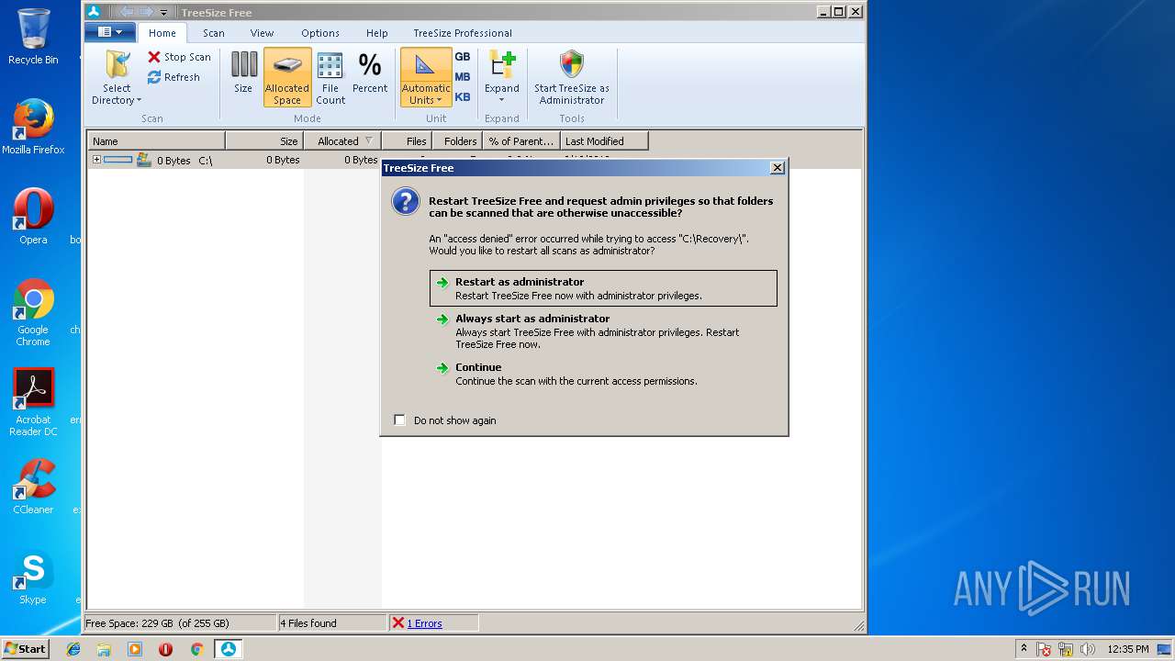Open Recycle Bin on desktop
The width and height of the screenshot is (1175, 661).
33,37
